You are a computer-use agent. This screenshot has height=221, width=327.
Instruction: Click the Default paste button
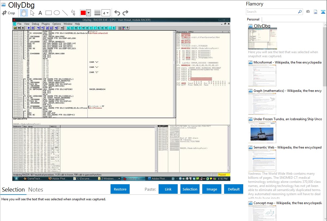[234, 189]
